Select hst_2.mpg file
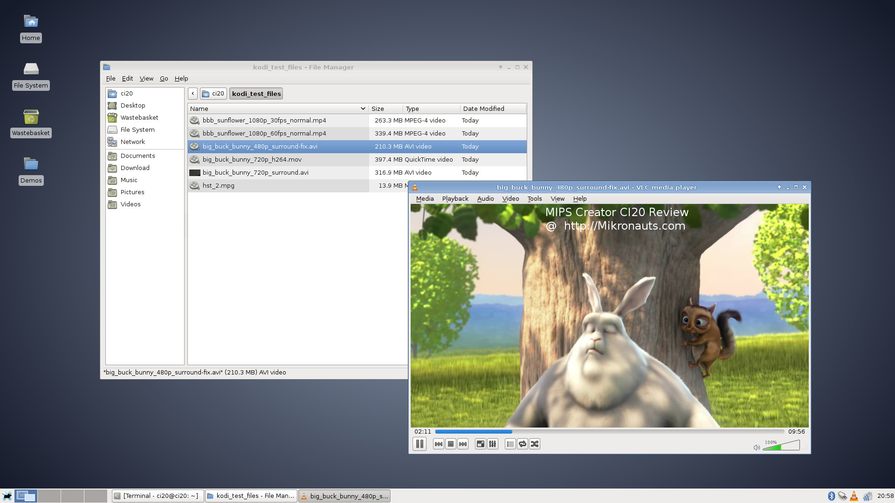 point(298,186)
